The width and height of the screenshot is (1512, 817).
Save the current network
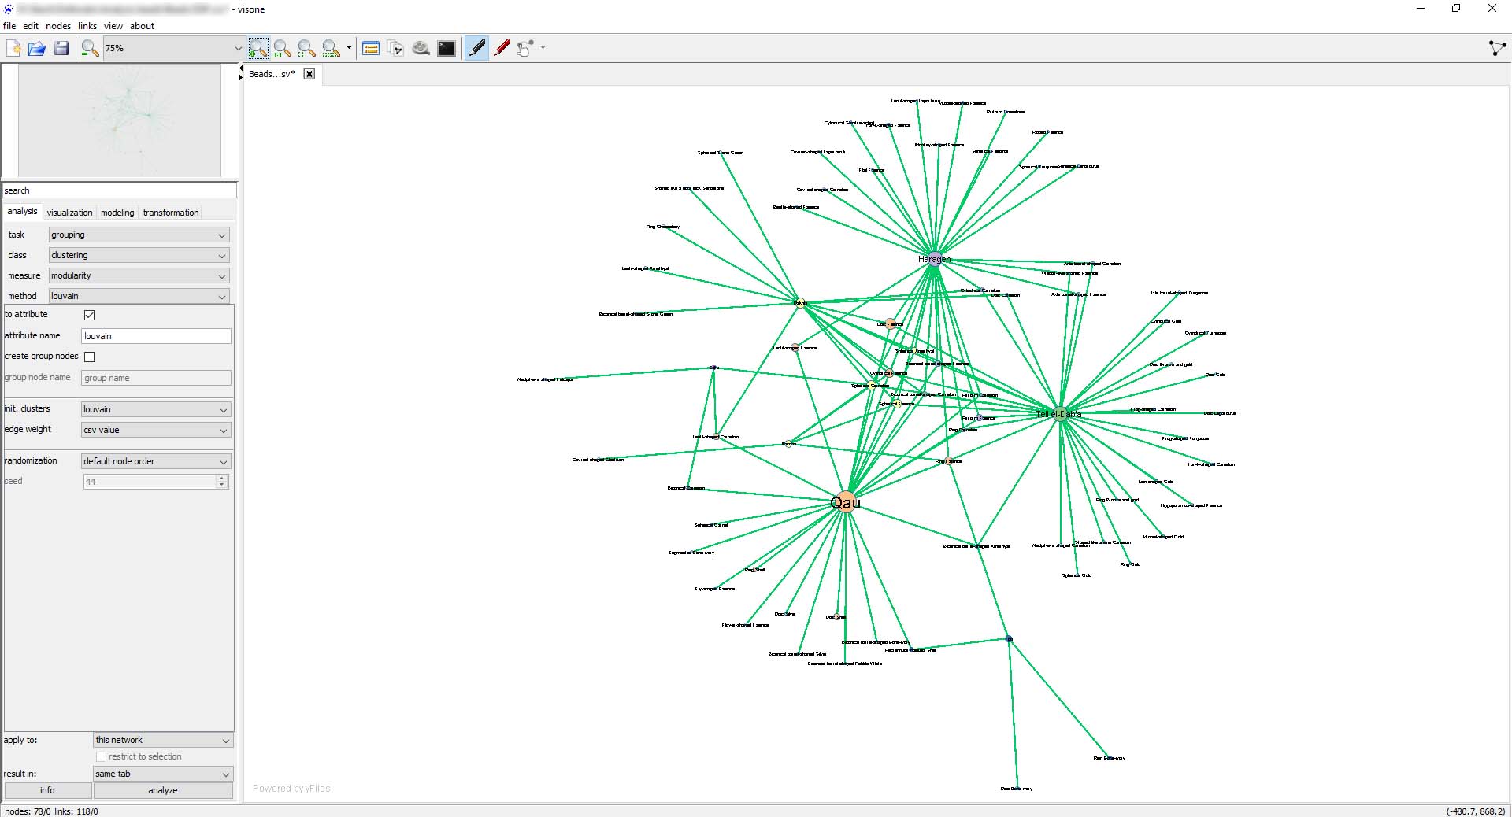pyautogui.click(x=61, y=49)
